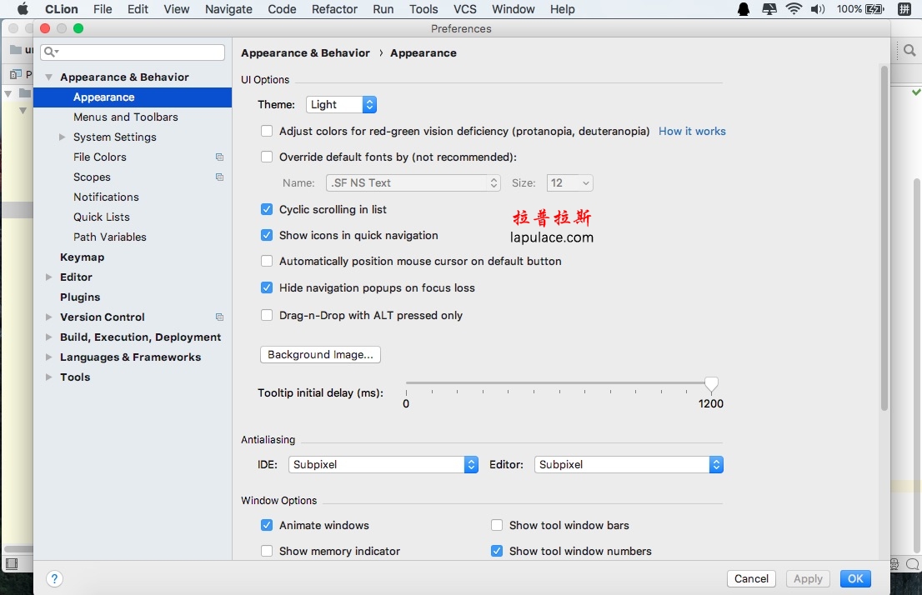
Task: Select Plugins settings page
Action: (x=80, y=297)
